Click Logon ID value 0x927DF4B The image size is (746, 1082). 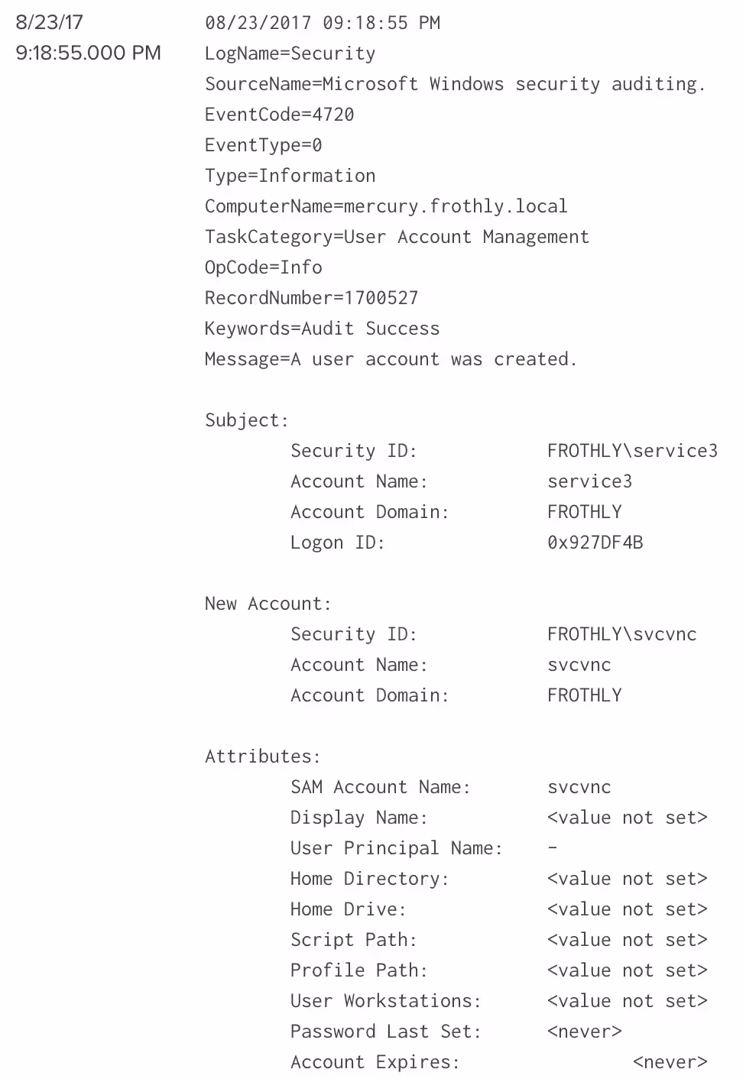click(595, 543)
